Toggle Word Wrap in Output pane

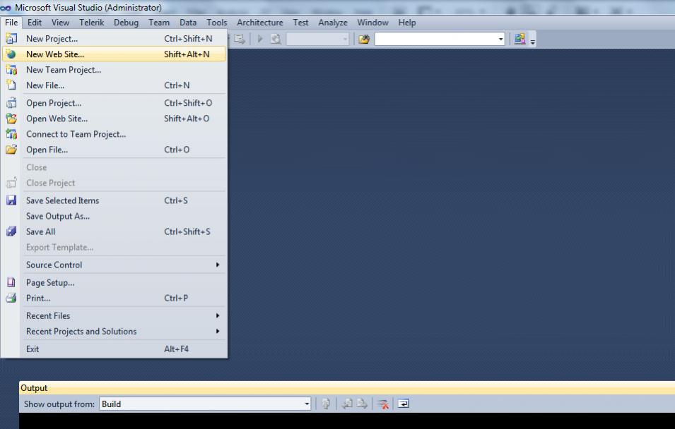click(404, 404)
